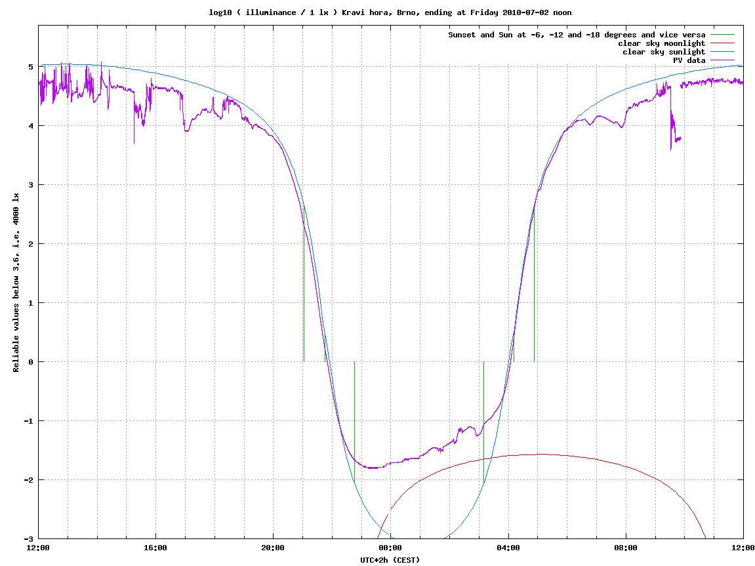The width and height of the screenshot is (755, 566).
Task: Click the purple PV data legend line sample
Action: point(722,60)
